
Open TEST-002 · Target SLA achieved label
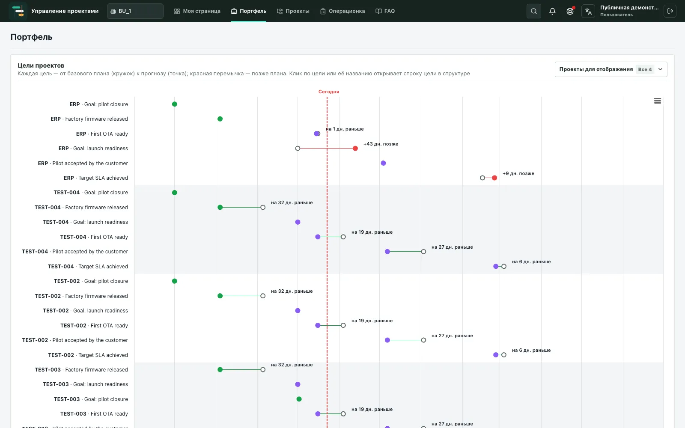[88, 355]
